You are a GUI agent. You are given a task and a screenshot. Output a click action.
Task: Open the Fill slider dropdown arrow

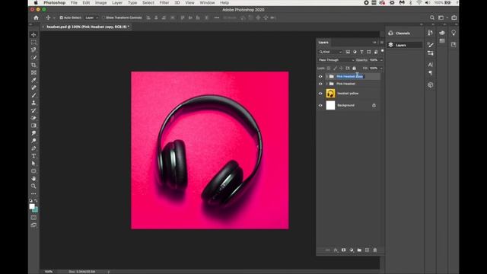point(381,68)
